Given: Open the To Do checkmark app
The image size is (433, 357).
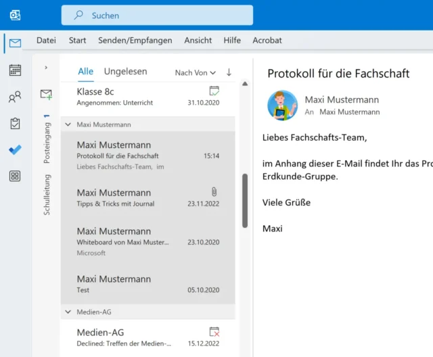Looking at the screenshot, I should (x=15, y=150).
